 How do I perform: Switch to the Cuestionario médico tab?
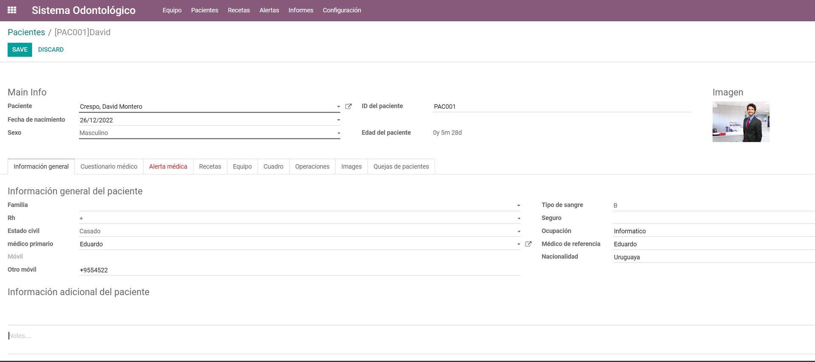pyautogui.click(x=109, y=166)
